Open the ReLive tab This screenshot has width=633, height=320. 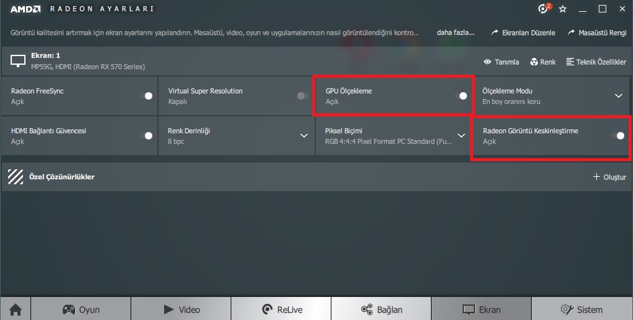(x=281, y=310)
